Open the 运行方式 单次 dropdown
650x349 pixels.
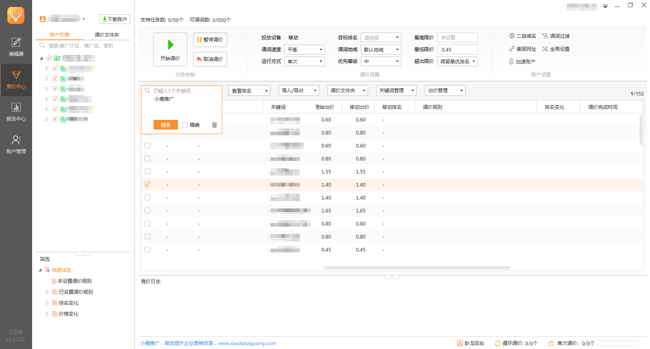coord(305,61)
